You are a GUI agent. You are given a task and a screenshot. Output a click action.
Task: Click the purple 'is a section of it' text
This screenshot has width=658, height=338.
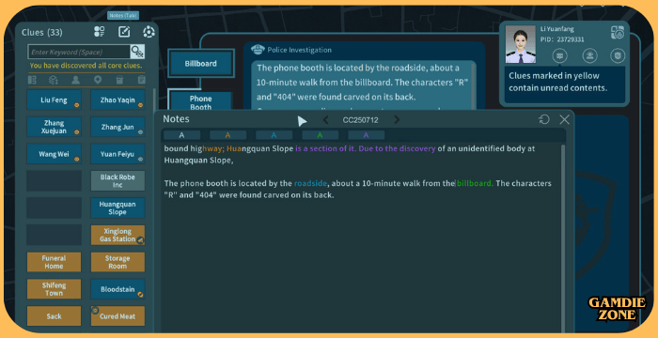click(325, 148)
